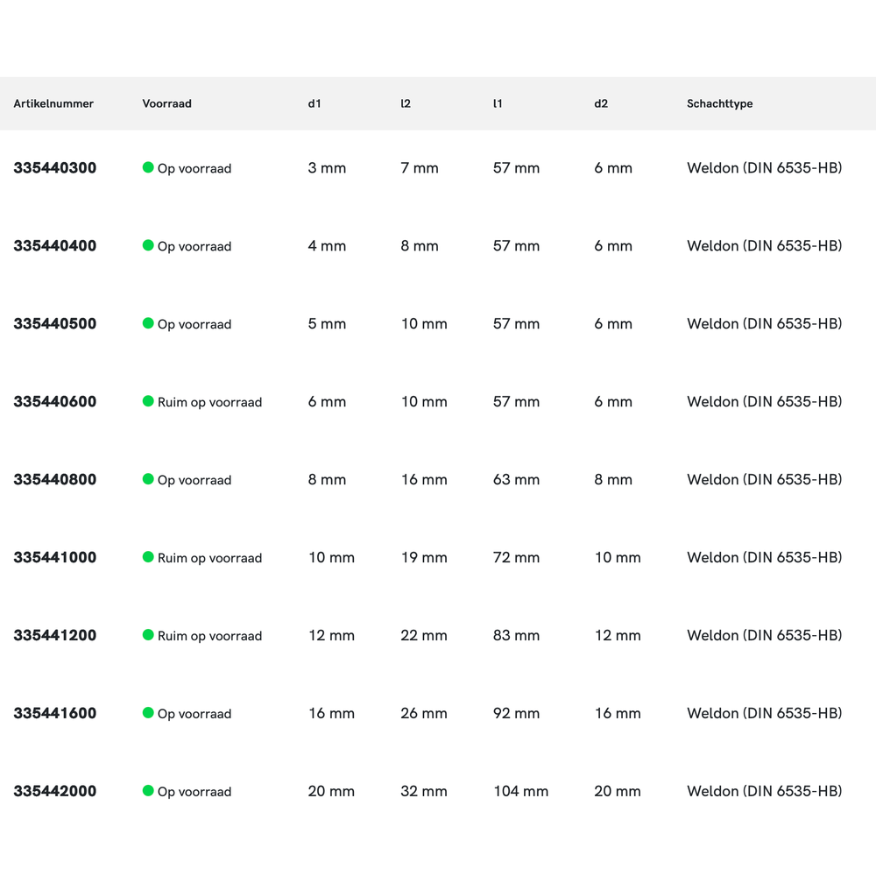Click the Voorraad column header
The image size is (876, 876).
(x=166, y=103)
